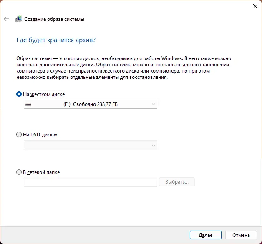The width and height of the screenshot is (262, 244).
Task: Open the combo box showing Свободно 238,37 ГБ
Action: 91,104
